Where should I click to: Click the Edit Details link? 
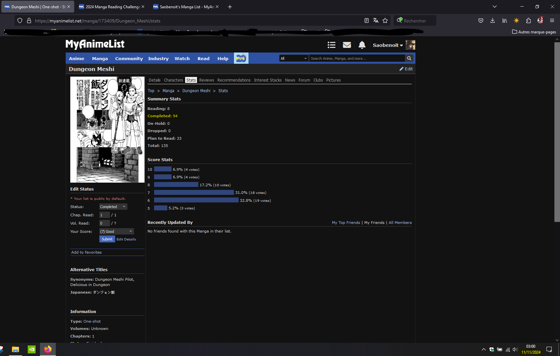click(126, 239)
